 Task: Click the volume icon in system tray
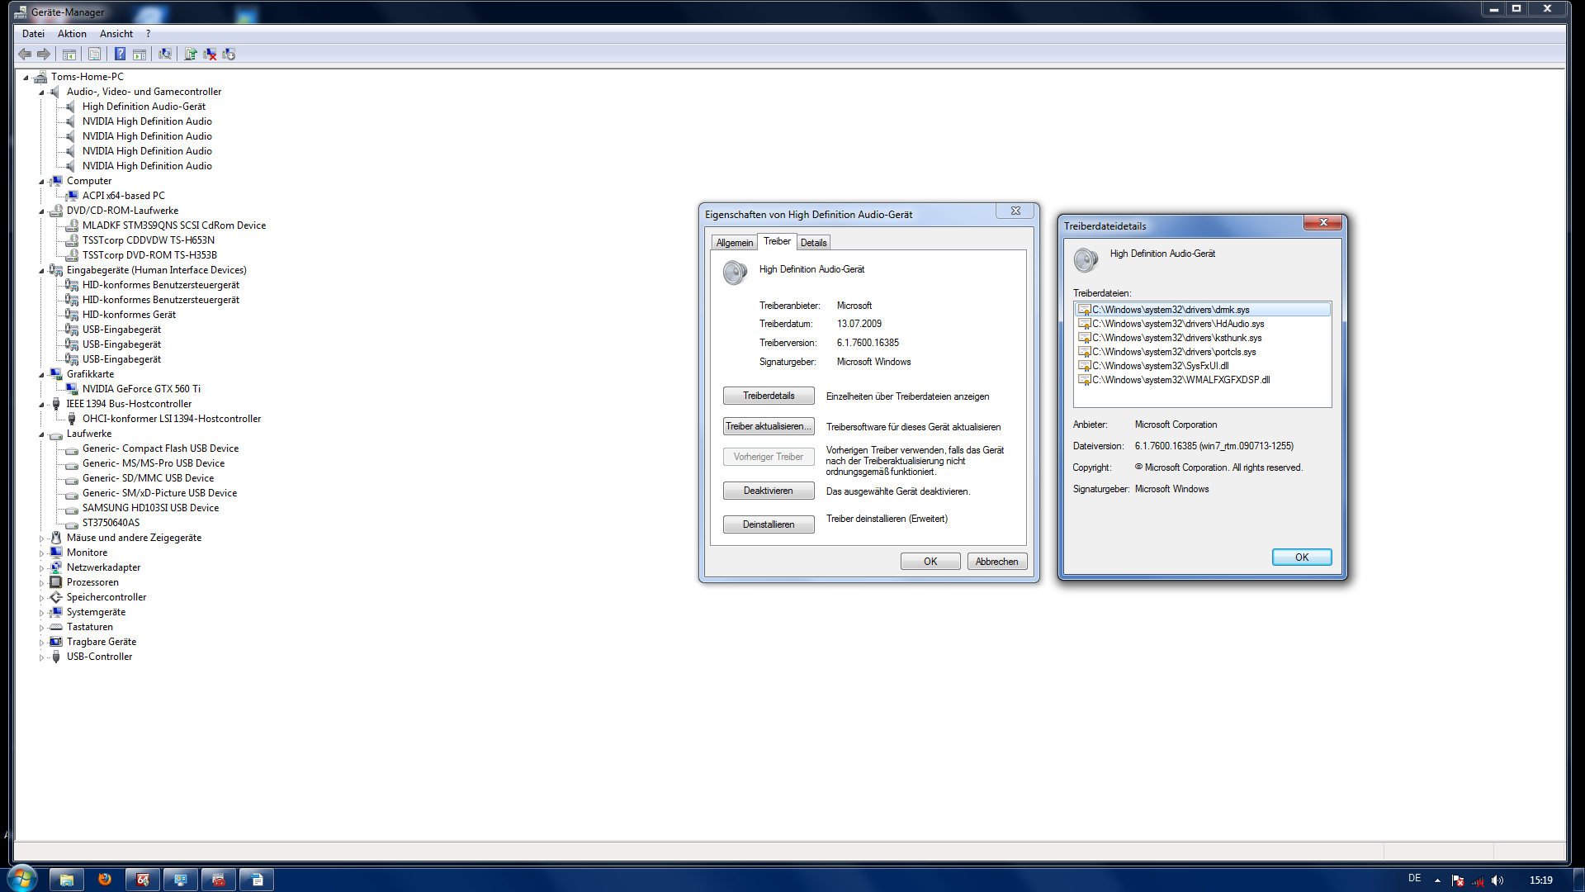pyautogui.click(x=1497, y=880)
